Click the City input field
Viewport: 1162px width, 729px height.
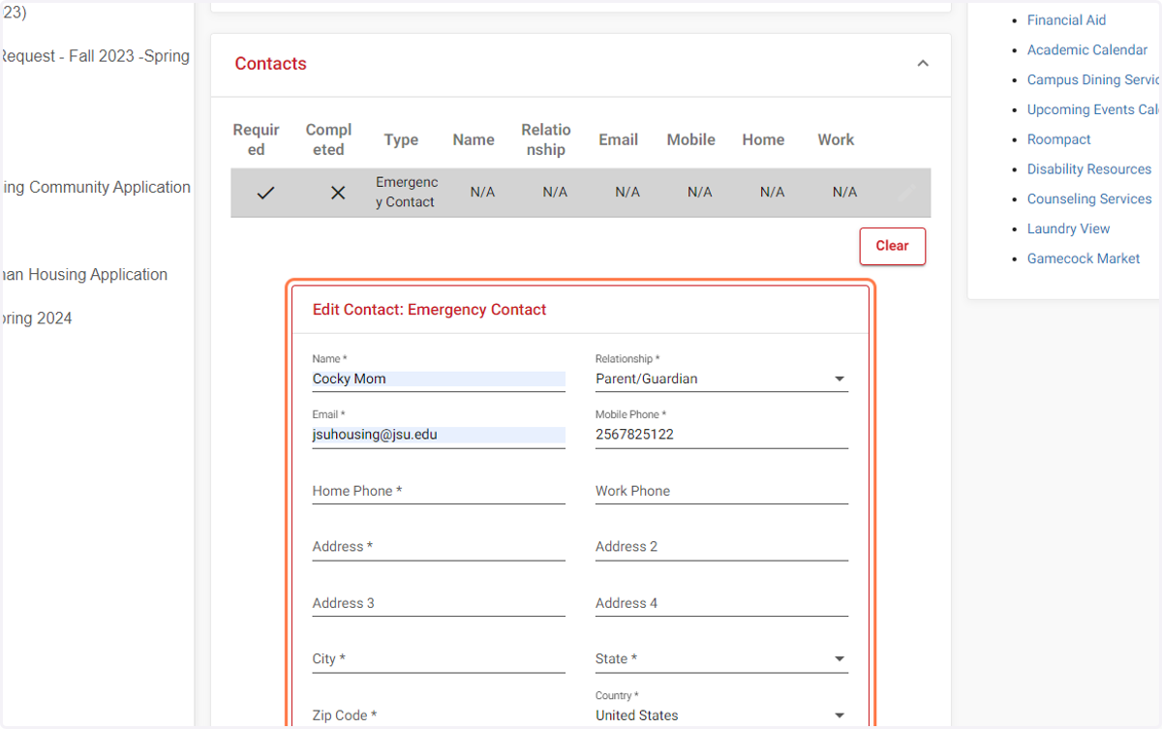(439, 659)
